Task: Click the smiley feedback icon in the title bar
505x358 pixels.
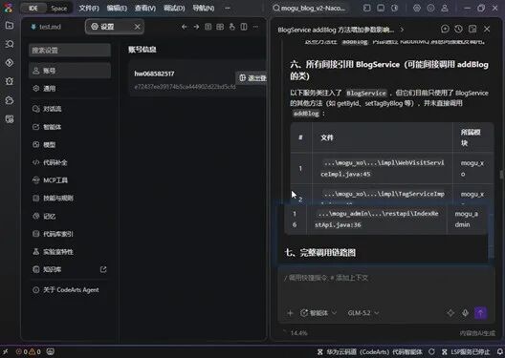Action: point(430,8)
